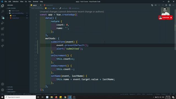Open Firefox from the taskbar

click(56, 97)
